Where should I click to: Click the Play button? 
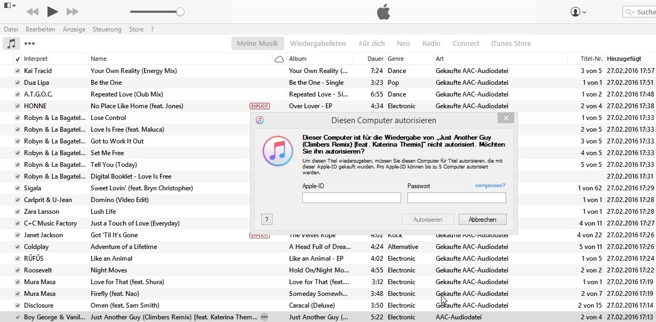point(52,11)
